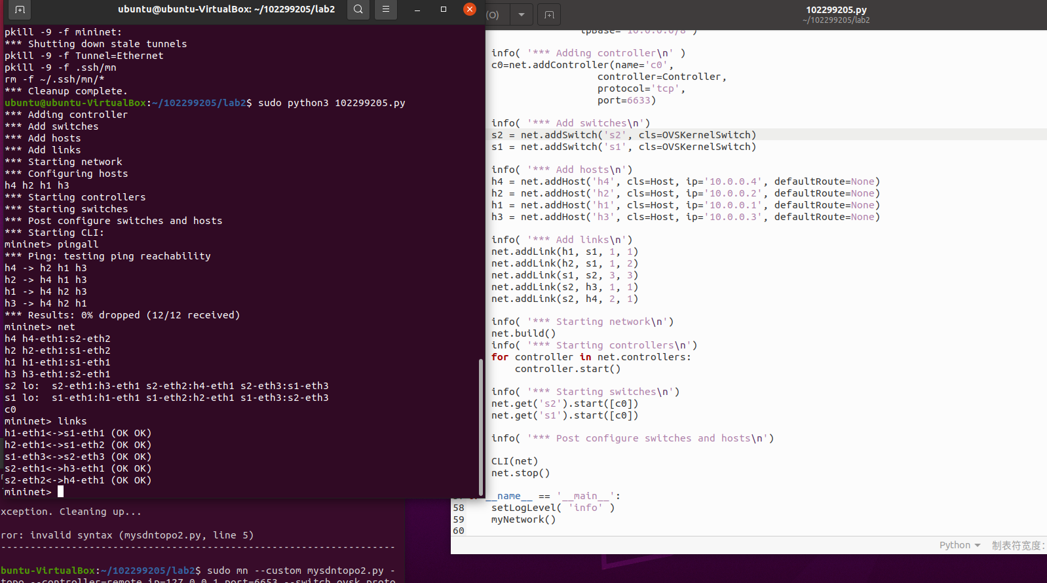Click the 102299205.py editor title

(x=836, y=10)
